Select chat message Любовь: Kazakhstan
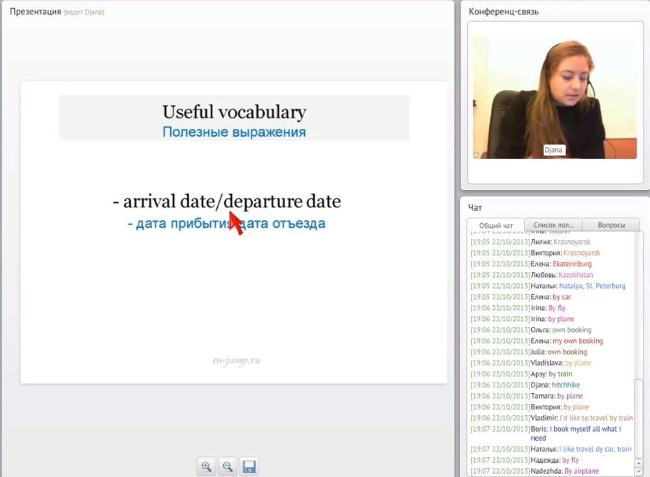 tap(532, 275)
